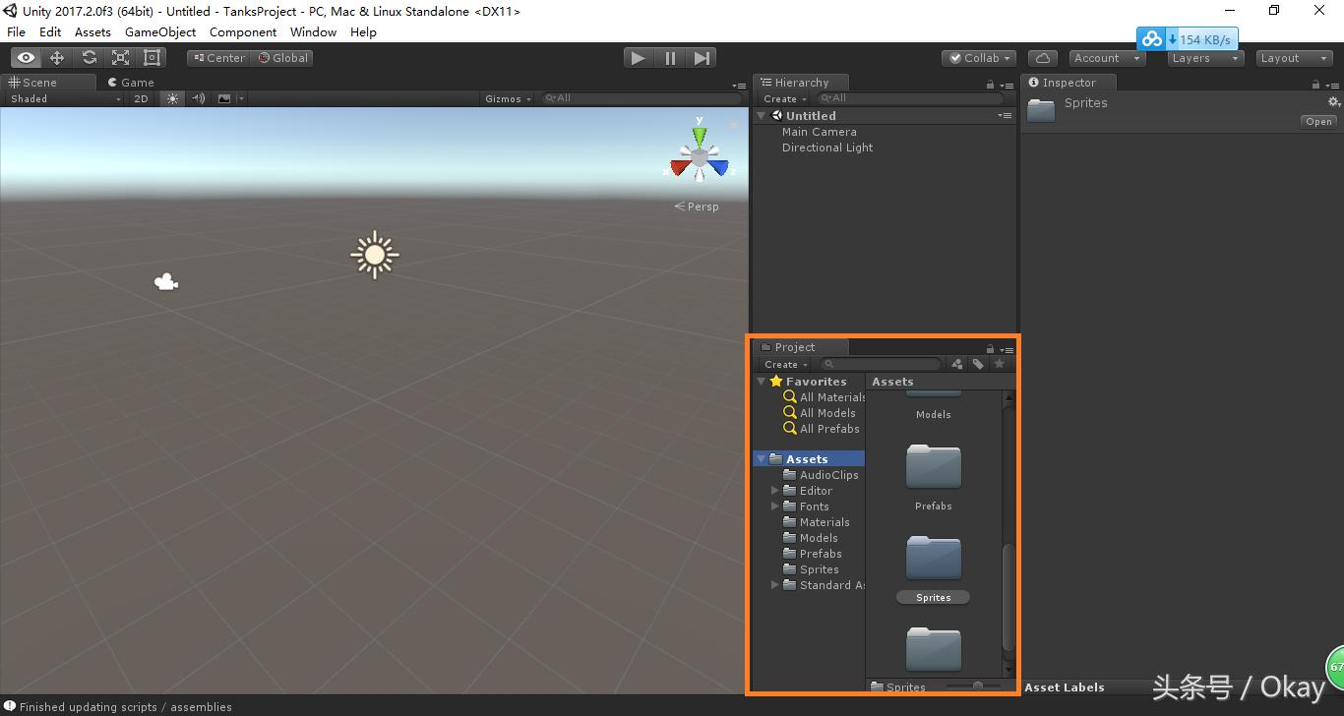This screenshot has width=1344, height=716.
Task: Click the Open button in the Inspector
Action: tap(1317, 121)
